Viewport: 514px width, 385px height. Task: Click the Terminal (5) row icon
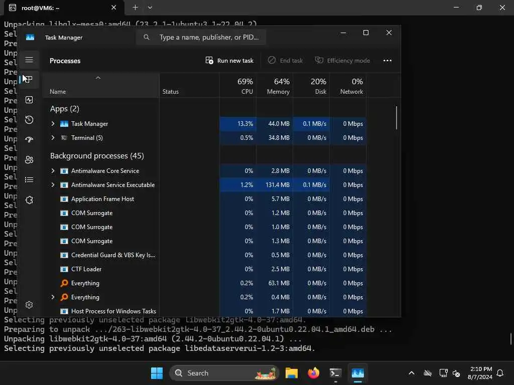click(64, 138)
